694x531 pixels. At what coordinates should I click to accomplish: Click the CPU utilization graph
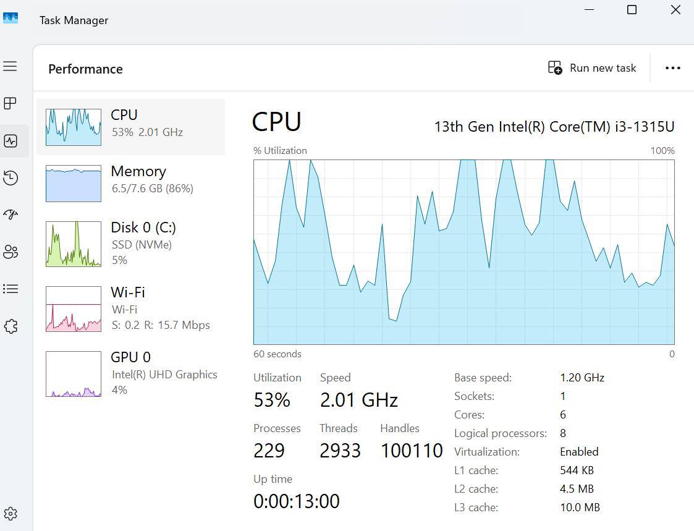[463, 252]
